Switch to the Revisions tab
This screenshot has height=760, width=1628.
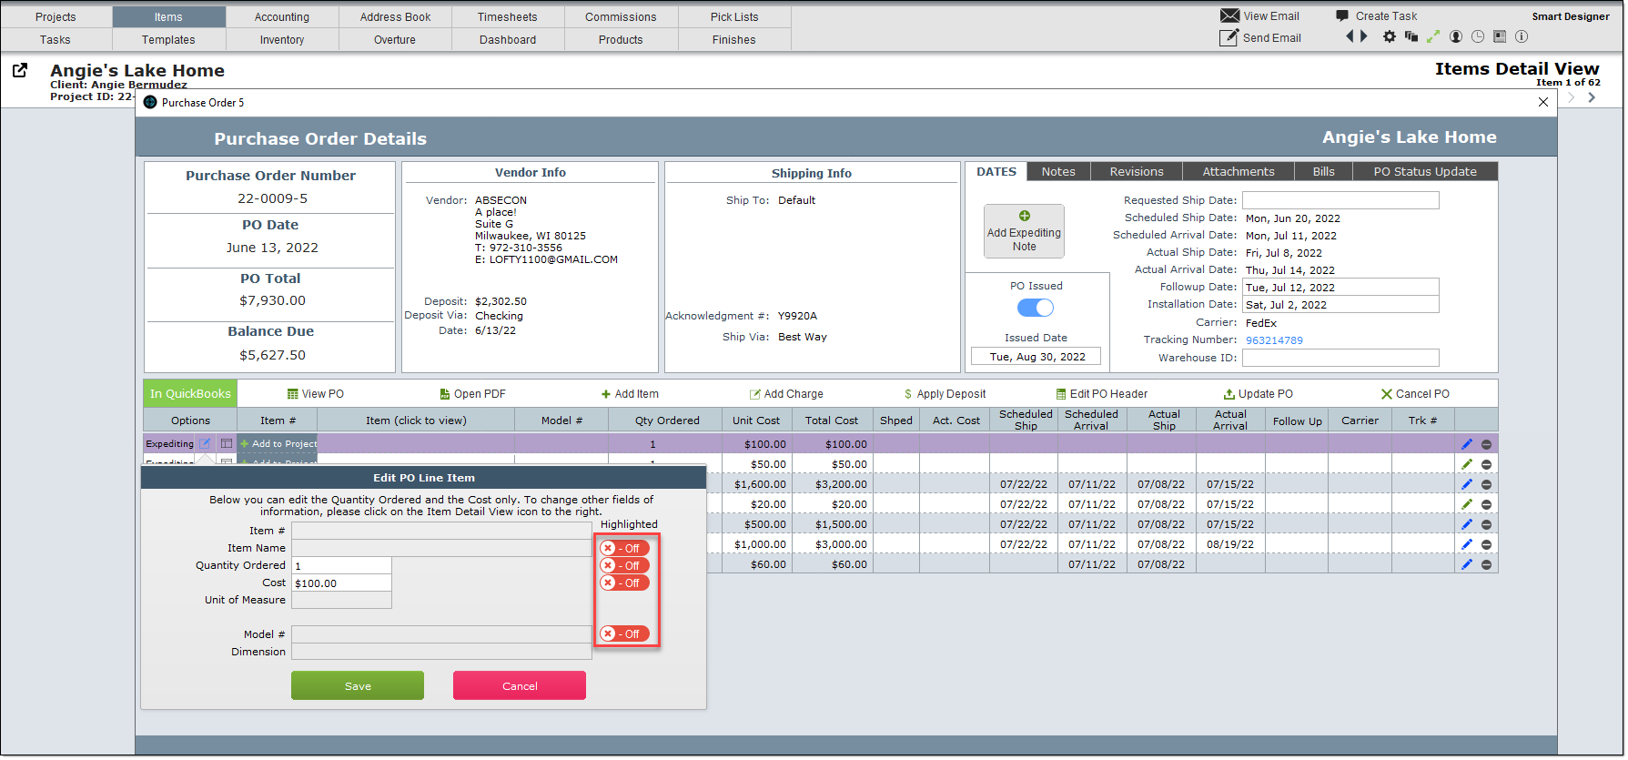click(x=1137, y=171)
